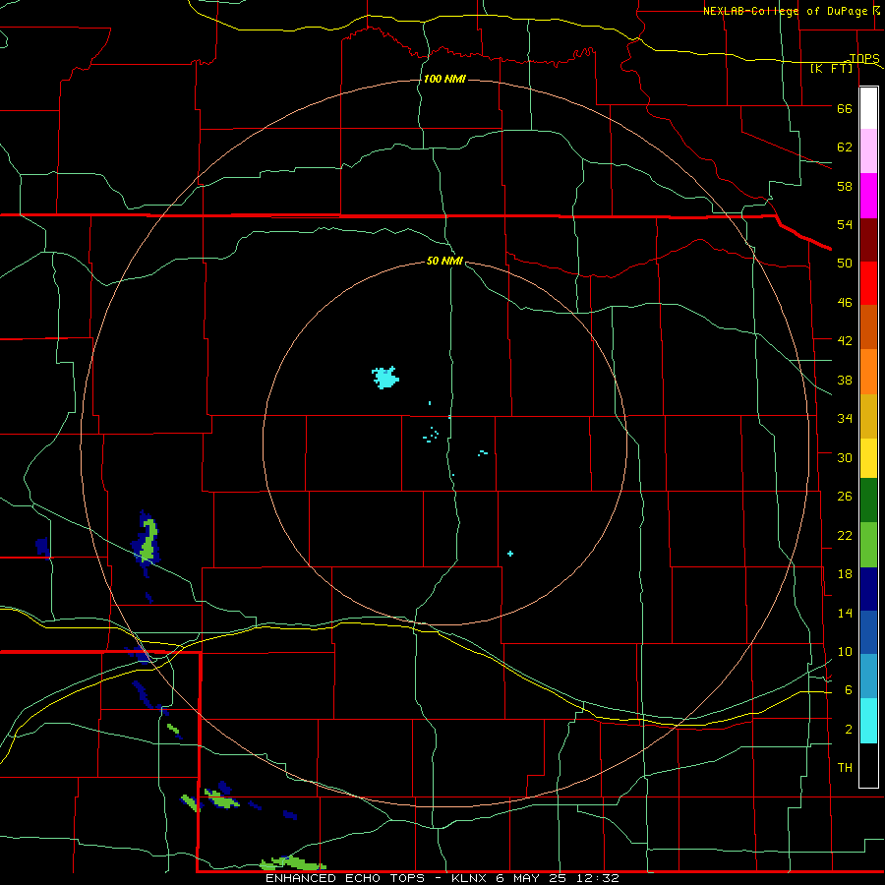Click the bright yellow legend swatch

(x=868, y=457)
